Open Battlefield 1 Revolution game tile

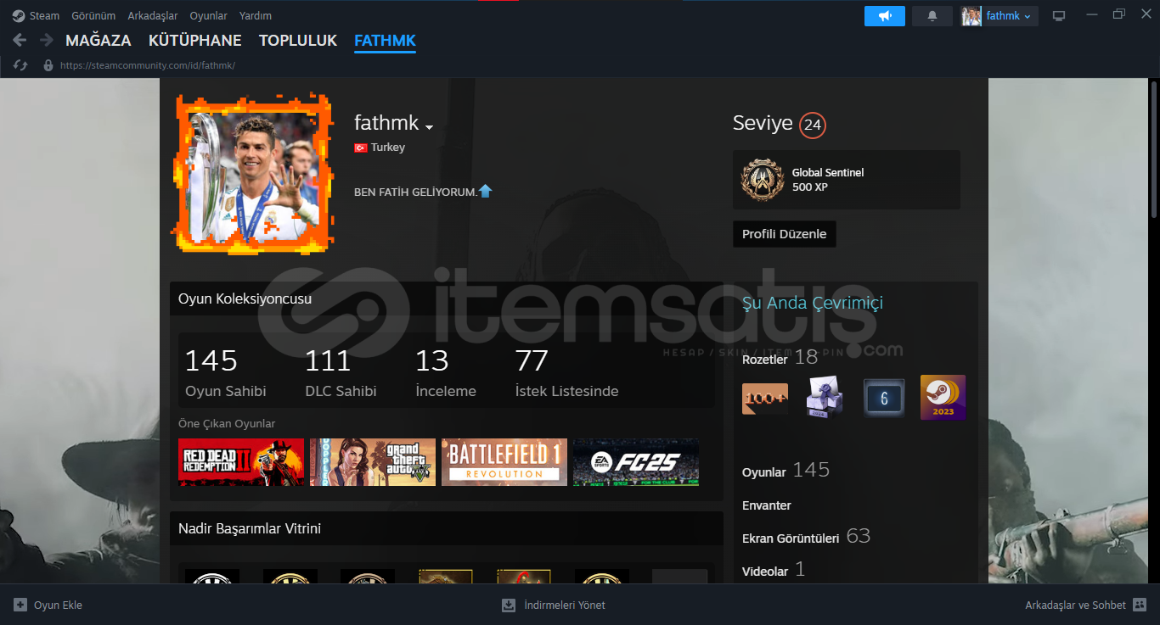(504, 462)
